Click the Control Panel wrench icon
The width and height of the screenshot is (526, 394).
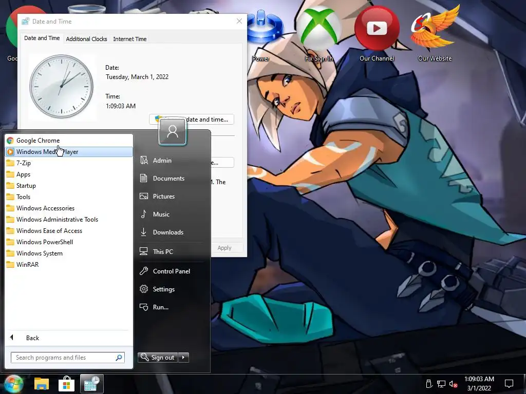click(x=144, y=271)
